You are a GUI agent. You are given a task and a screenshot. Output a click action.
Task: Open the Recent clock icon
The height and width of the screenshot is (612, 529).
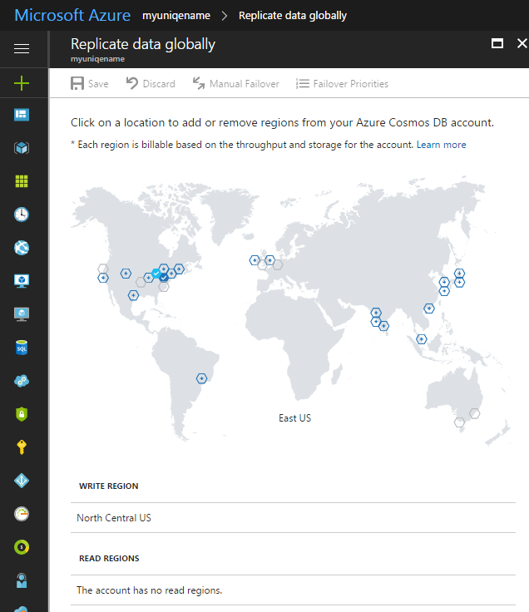click(x=22, y=215)
